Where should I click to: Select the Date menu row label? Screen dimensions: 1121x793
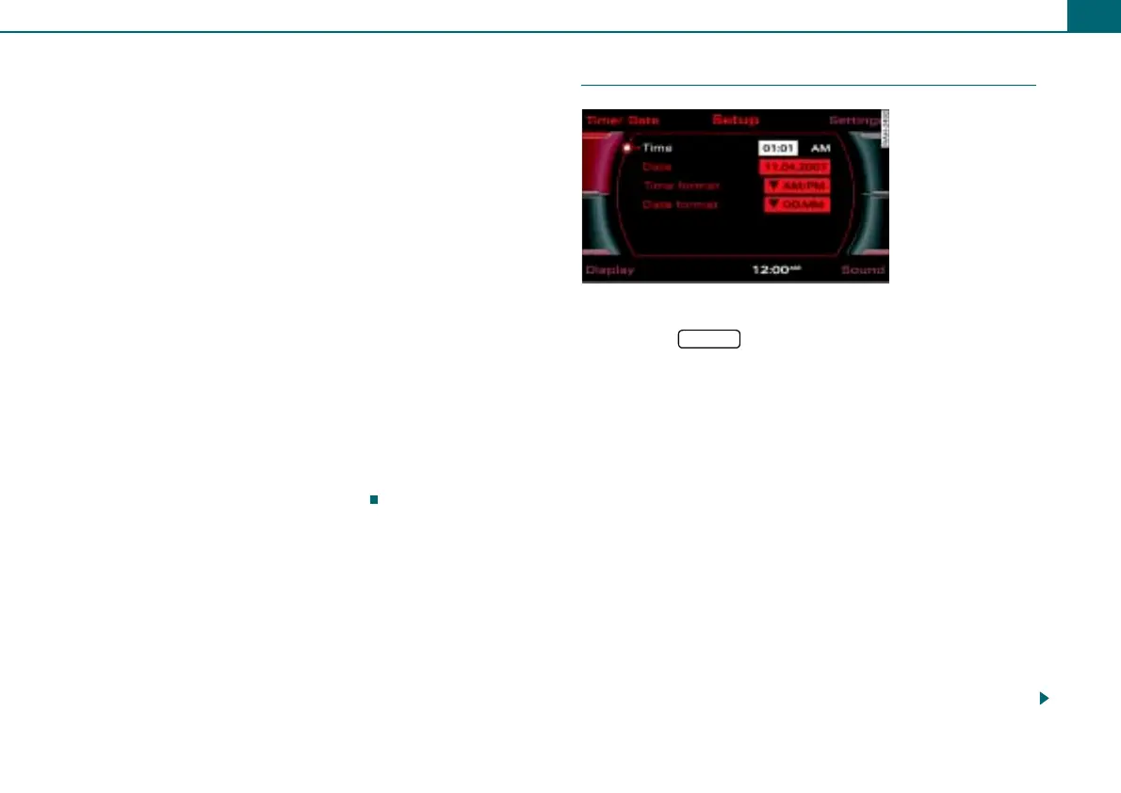click(x=657, y=167)
